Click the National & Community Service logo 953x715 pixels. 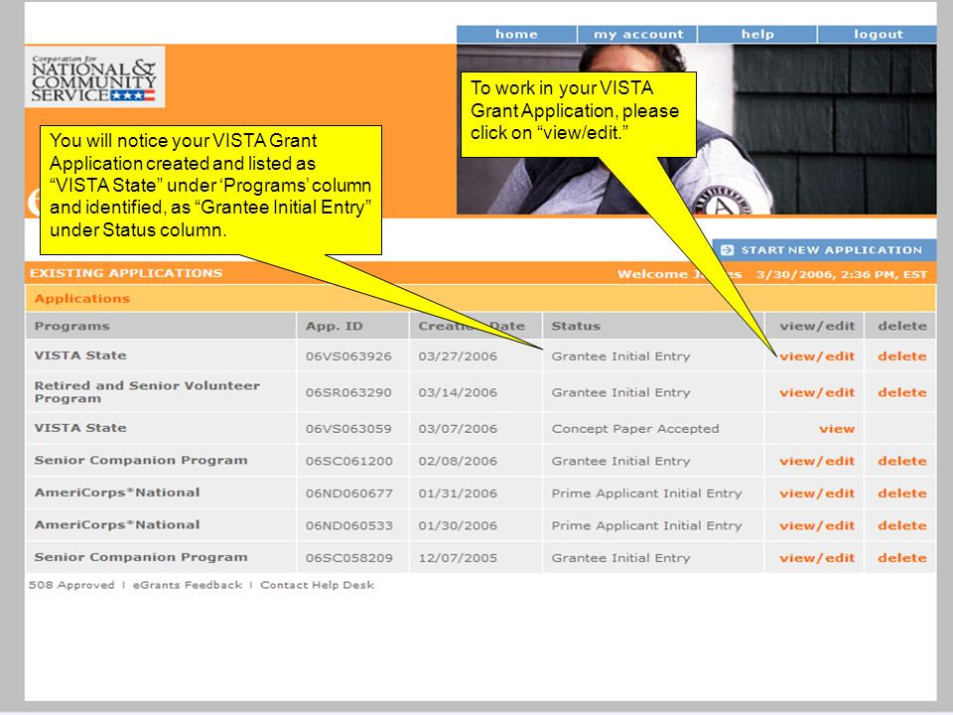94,77
